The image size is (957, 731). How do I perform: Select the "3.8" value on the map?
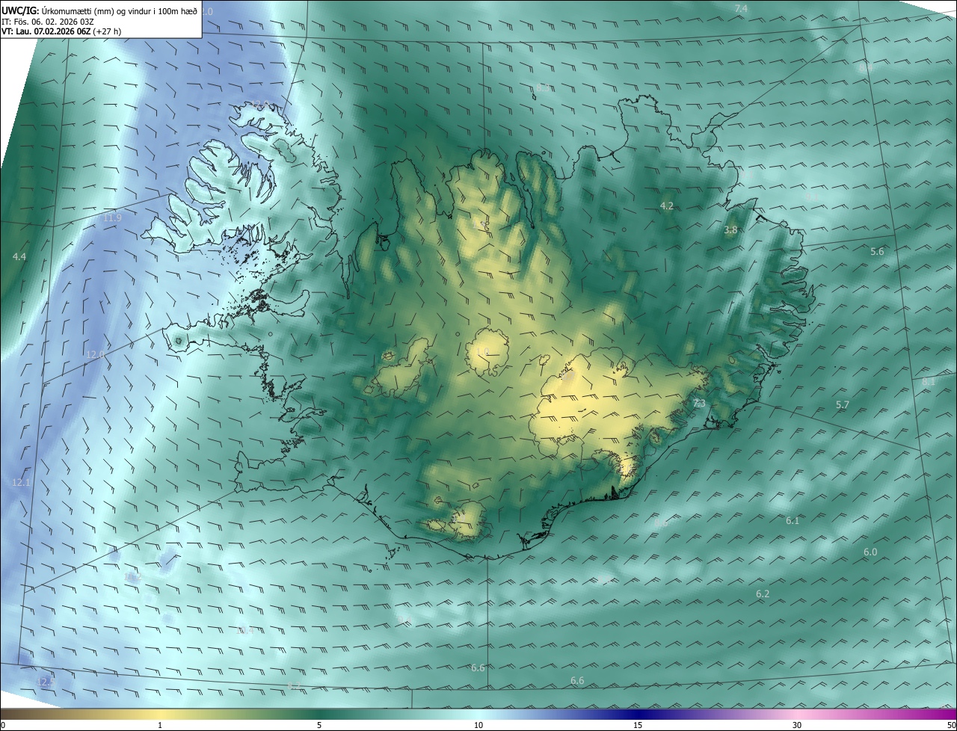[x=731, y=230]
